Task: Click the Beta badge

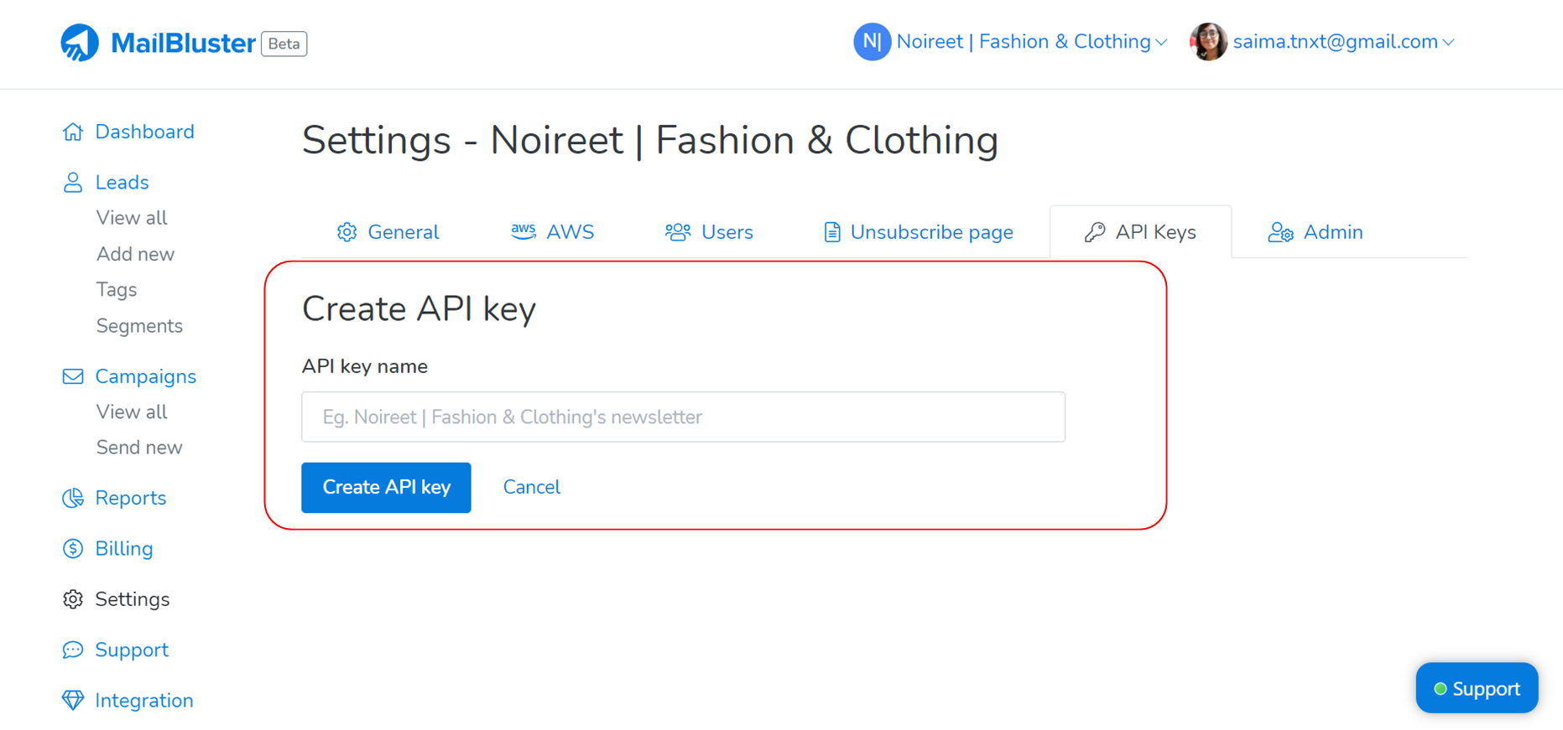Action: coord(284,44)
